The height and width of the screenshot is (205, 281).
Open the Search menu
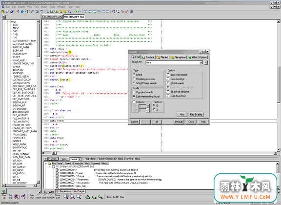(x=21, y=7)
